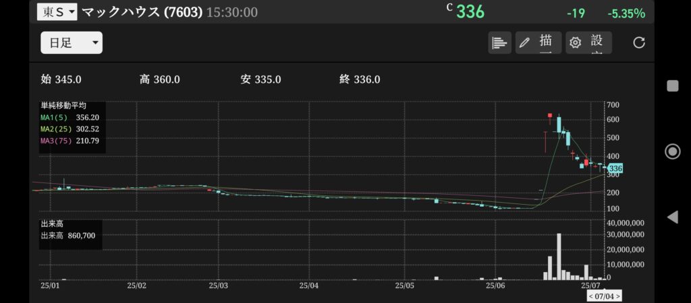The image size is (691, 303).
Task: Tap the price change value -19
Action: [576, 13]
